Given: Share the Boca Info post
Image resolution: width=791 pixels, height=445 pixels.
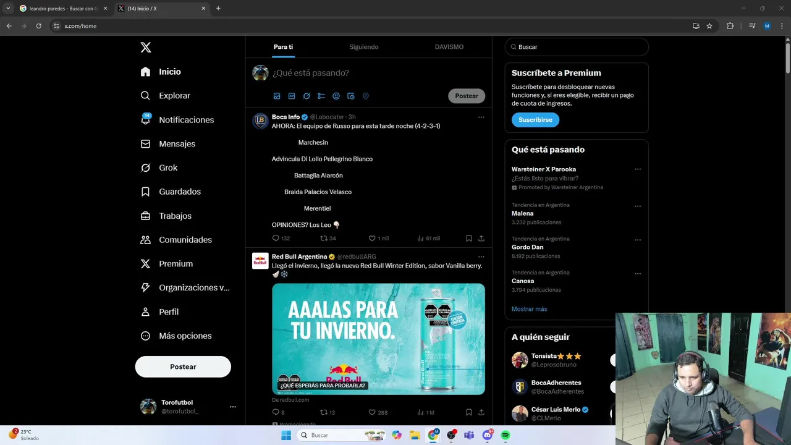Looking at the screenshot, I should point(481,238).
